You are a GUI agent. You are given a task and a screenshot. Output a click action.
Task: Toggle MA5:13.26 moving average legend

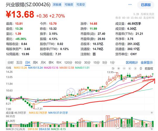tap(21, 68)
